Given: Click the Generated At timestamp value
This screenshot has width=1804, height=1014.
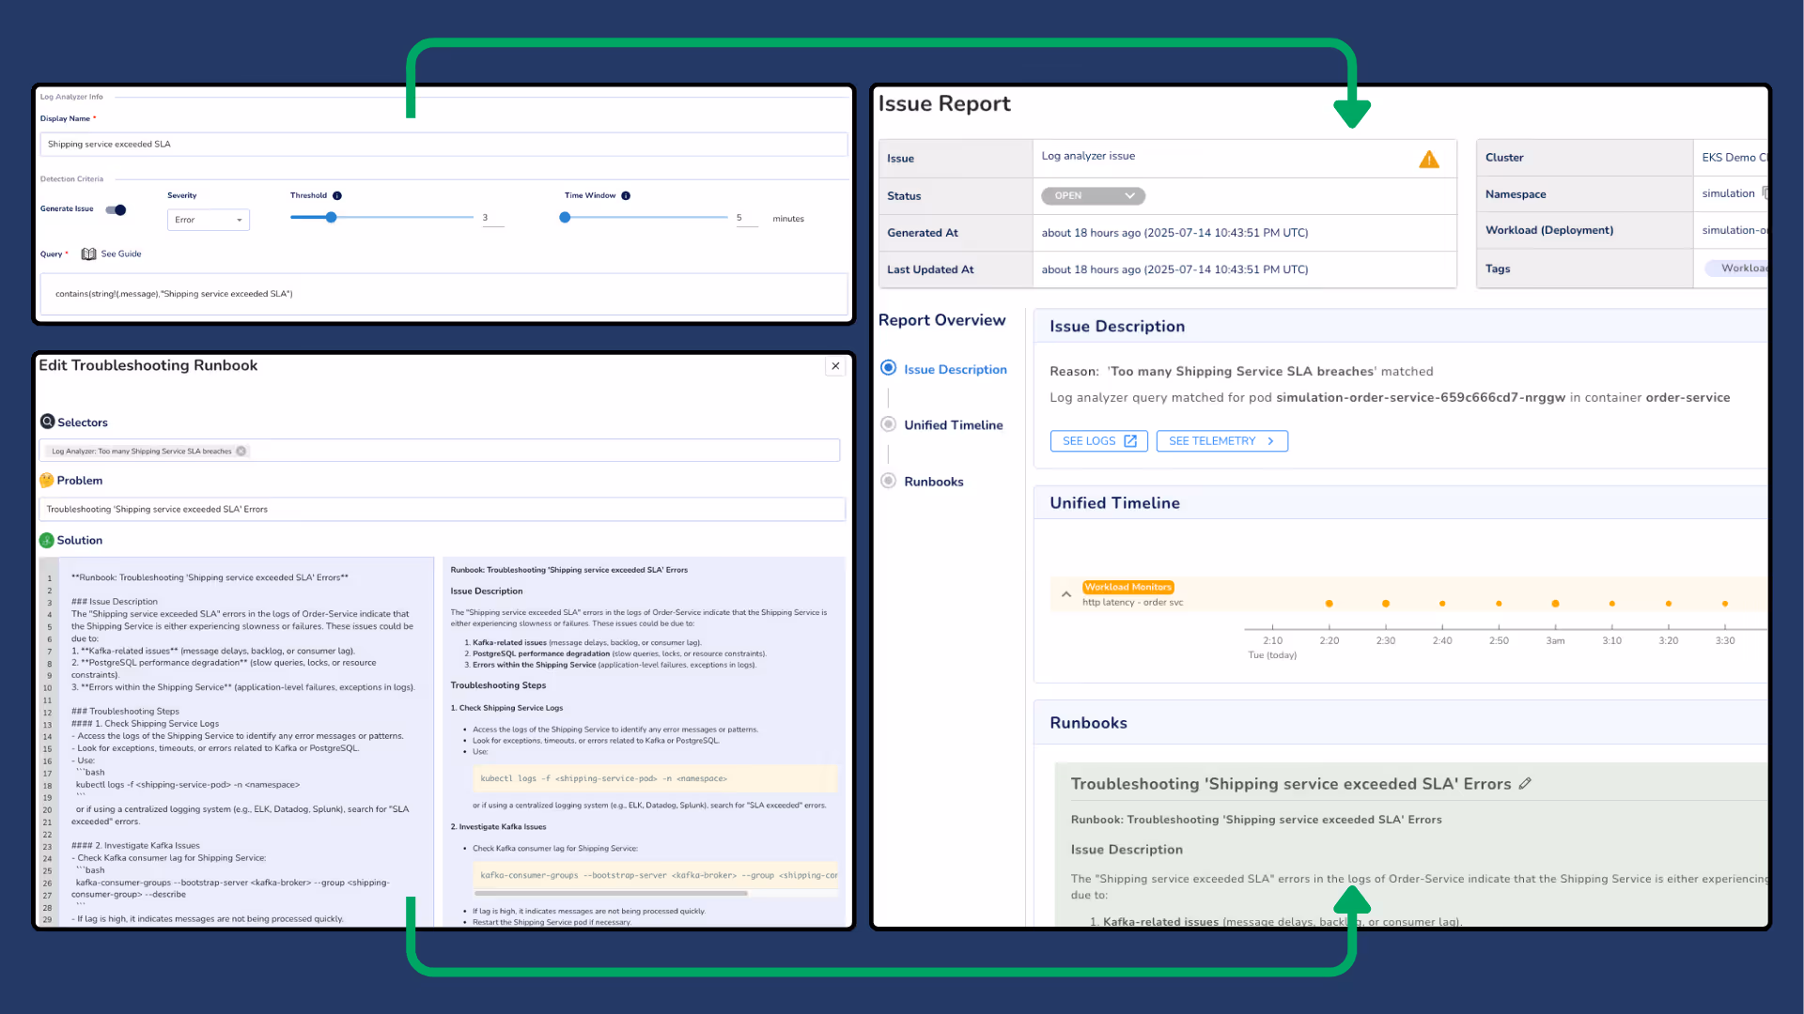Looking at the screenshot, I should click(1174, 233).
